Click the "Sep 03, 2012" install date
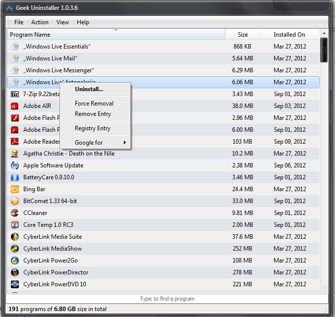 pos(290,106)
